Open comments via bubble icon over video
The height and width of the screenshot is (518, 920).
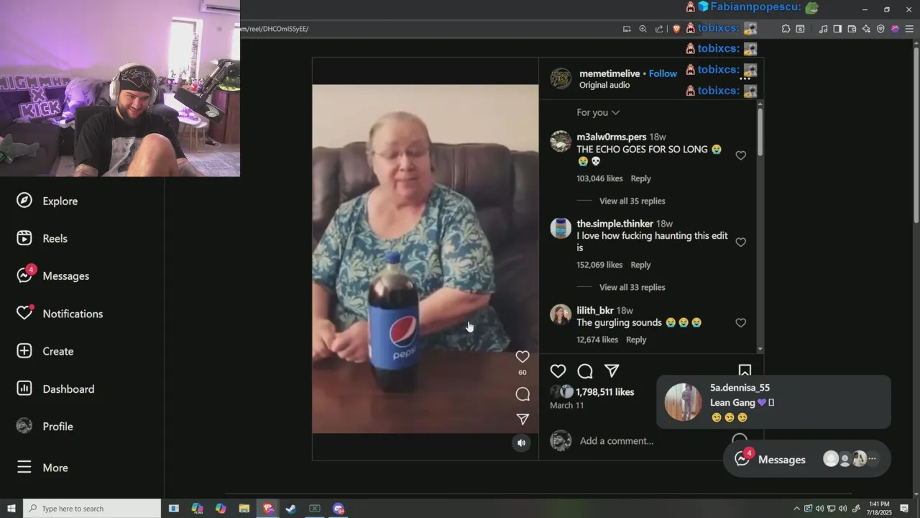click(523, 394)
